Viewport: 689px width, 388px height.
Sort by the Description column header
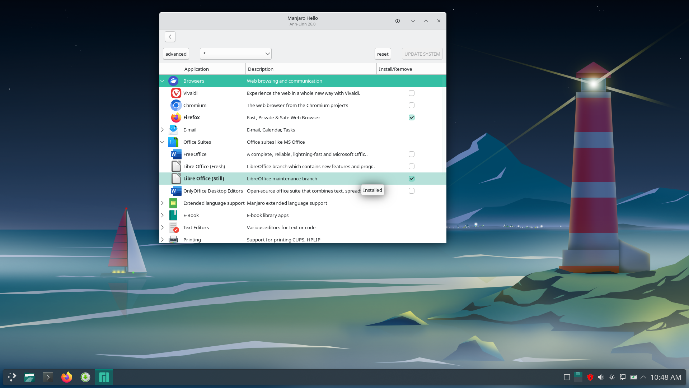pos(311,69)
